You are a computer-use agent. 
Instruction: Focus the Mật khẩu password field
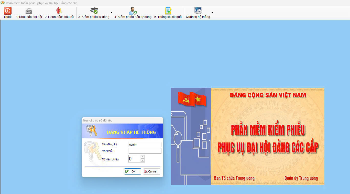(x=145, y=151)
